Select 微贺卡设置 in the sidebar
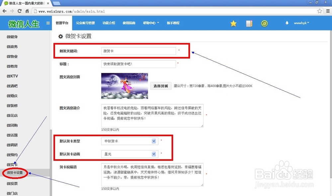 [15, 173]
